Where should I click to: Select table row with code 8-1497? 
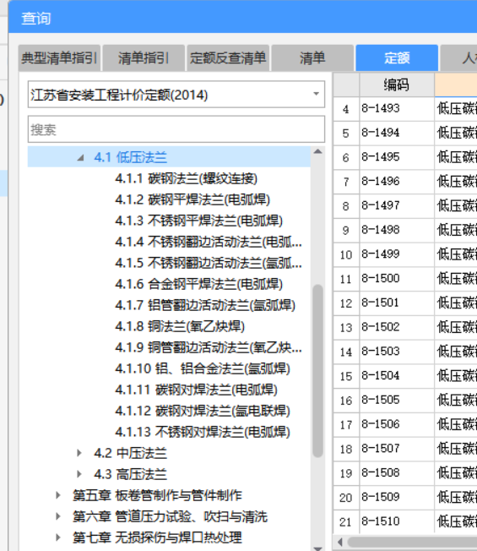(x=405, y=206)
